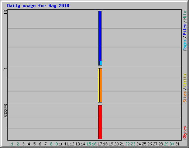Click day 9 on the x-axis
This screenshot has height=148, width=189.
56,144
